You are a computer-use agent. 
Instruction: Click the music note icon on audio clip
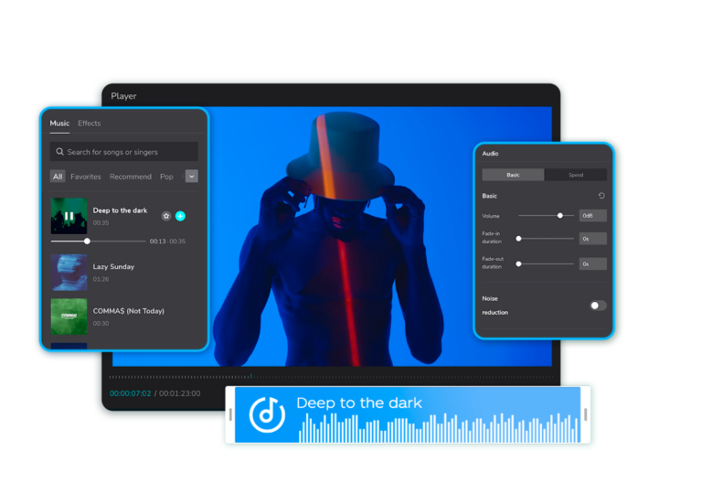coord(267,414)
